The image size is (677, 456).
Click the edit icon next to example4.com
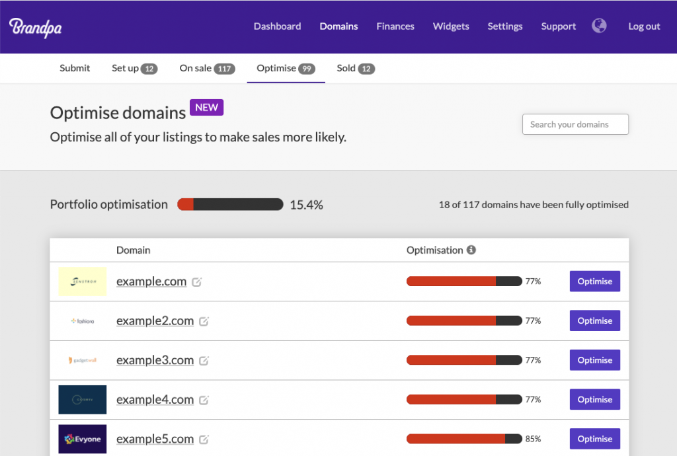pyautogui.click(x=204, y=400)
